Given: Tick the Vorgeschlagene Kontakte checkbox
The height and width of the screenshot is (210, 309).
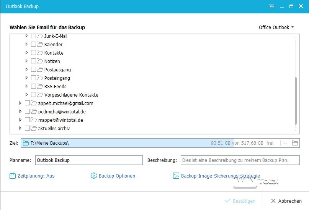Looking at the screenshot, I should pos(33,95).
